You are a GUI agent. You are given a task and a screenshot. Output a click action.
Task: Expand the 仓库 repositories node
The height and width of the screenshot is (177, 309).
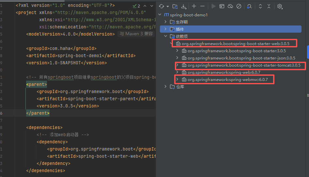pyautogui.click(x=165, y=87)
